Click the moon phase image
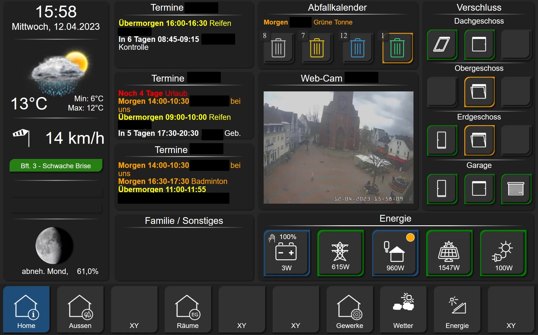This screenshot has width=538, height=335. click(55, 246)
